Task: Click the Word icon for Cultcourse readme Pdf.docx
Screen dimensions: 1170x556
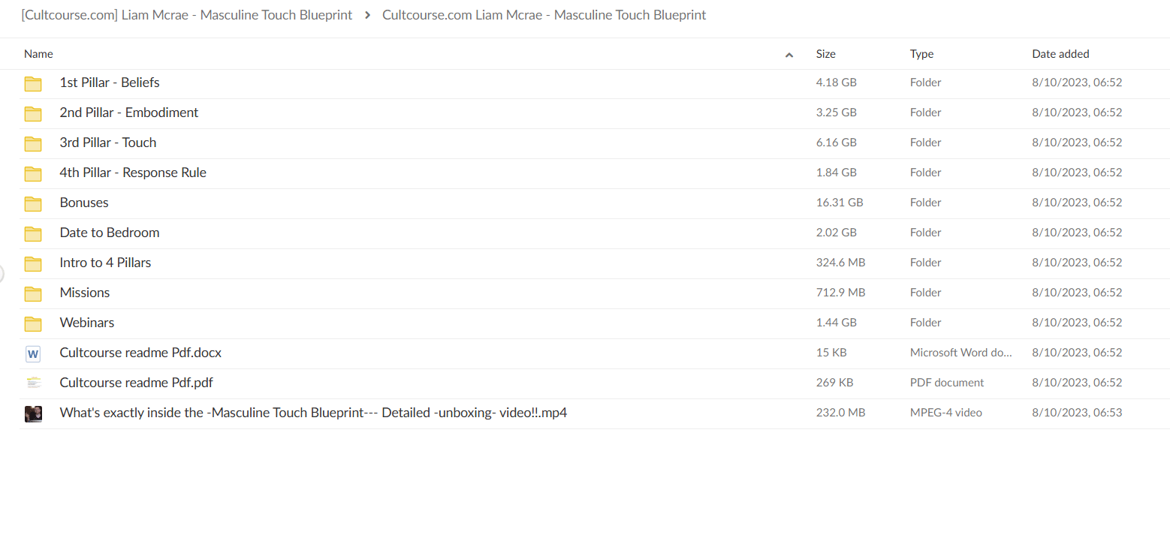Action: click(x=33, y=353)
